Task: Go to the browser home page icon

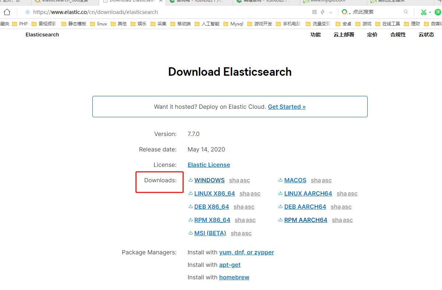Action: 7,12
